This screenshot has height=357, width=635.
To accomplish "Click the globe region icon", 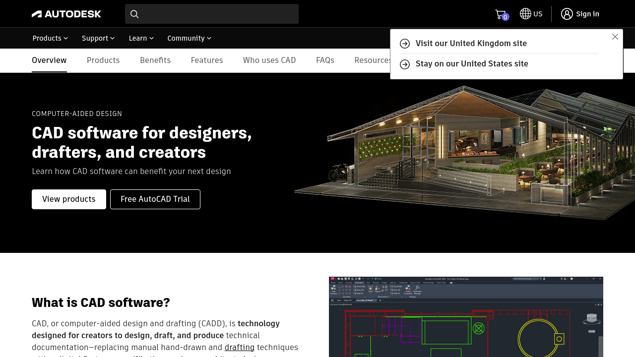I will click(525, 14).
